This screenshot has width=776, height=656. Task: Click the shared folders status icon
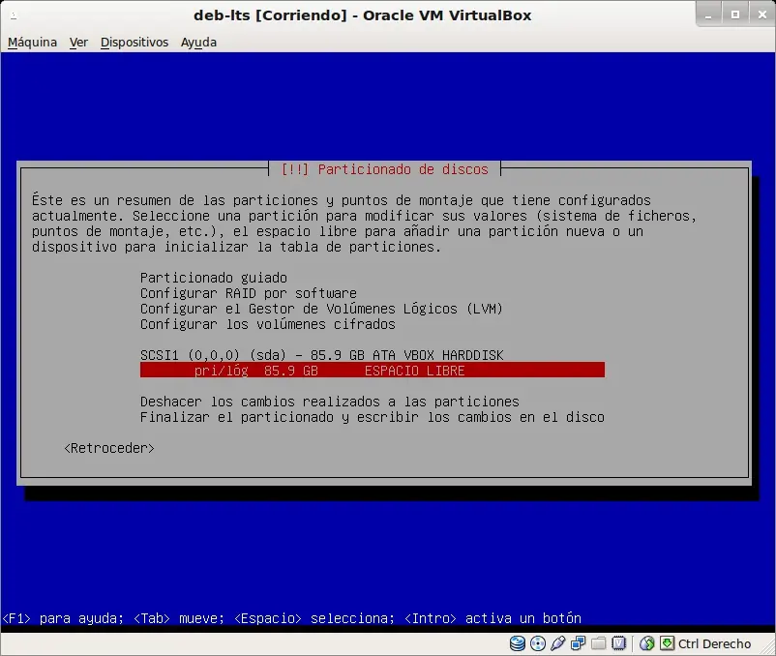tap(598, 643)
